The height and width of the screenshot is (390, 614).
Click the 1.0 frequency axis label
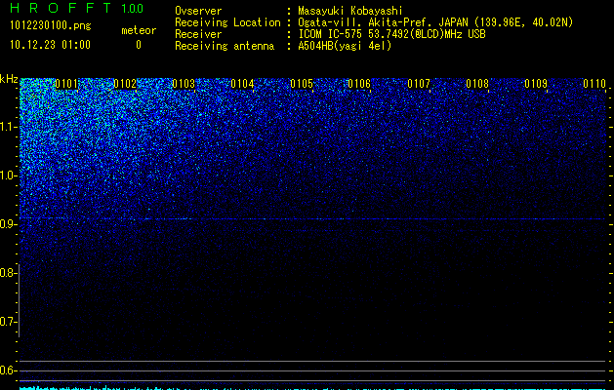[x=9, y=175]
